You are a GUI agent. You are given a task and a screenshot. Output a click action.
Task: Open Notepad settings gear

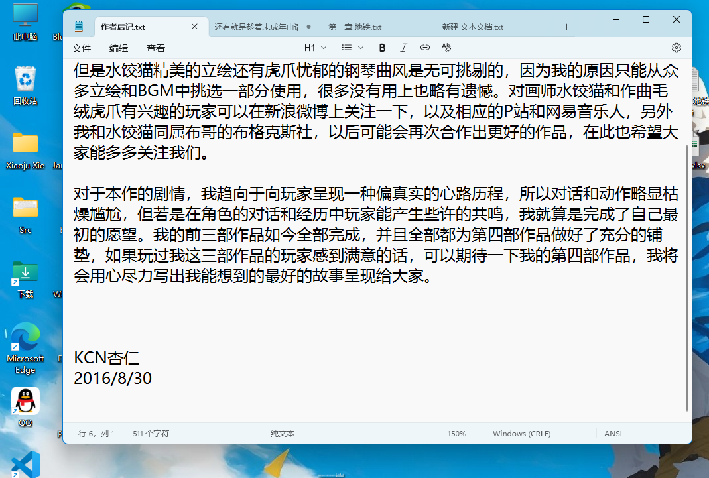(x=676, y=47)
